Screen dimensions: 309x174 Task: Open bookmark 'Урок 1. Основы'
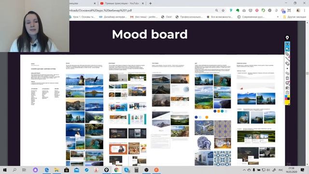(82, 17)
